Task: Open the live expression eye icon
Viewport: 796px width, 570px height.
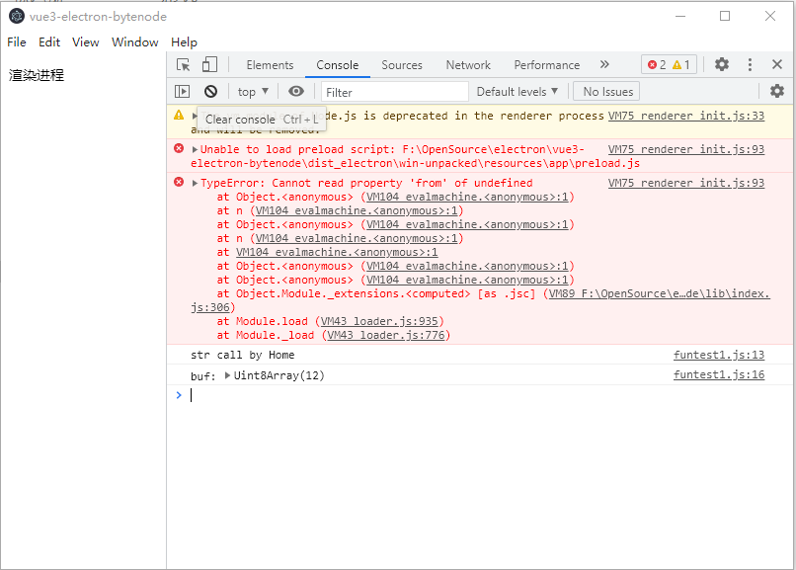Action: tap(296, 91)
